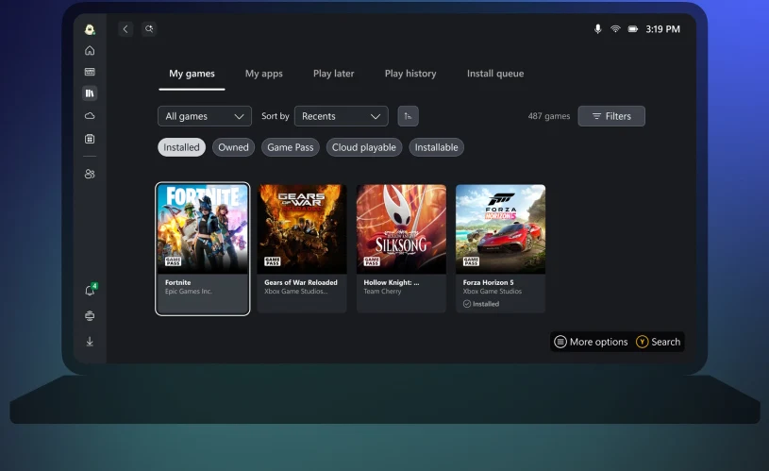This screenshot has width=769, height=471.
Task: Click 'Gears of War Reloaded' title text
Action: 301,282
